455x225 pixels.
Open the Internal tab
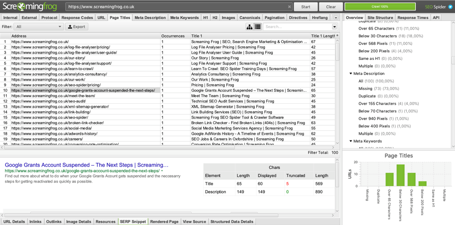click(x=11, y=18)
